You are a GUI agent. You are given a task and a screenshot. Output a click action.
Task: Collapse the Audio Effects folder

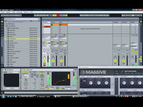coord(5,26)
